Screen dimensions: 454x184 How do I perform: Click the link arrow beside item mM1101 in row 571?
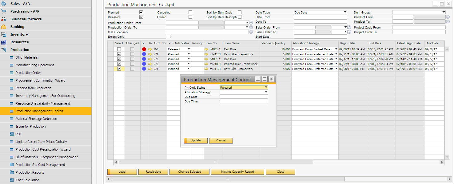tap(207, 54)
